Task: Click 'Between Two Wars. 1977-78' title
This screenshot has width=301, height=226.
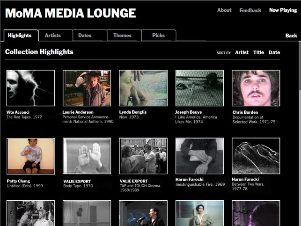Action: click(248, 187)
